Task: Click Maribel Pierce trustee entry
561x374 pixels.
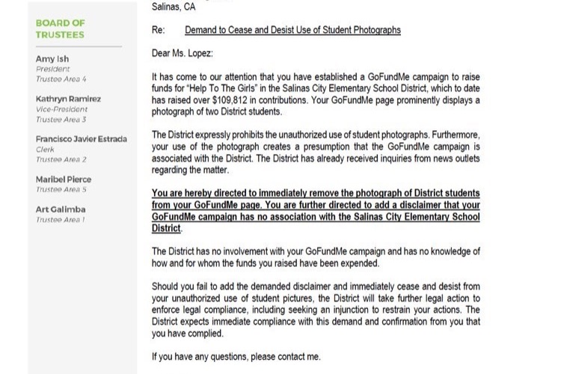Action: 64,180
